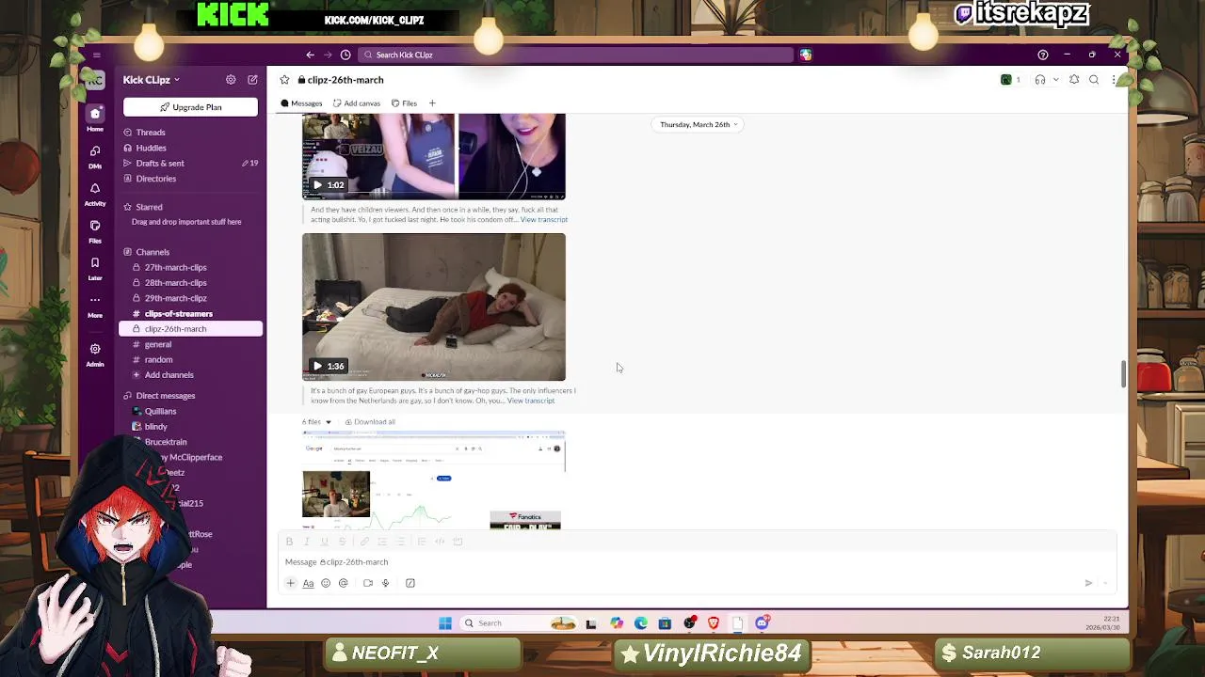The height and width of the screenshot is (677, 1205).
Task: Click the Search Kick CLipz field
Action: pos(576,55)
